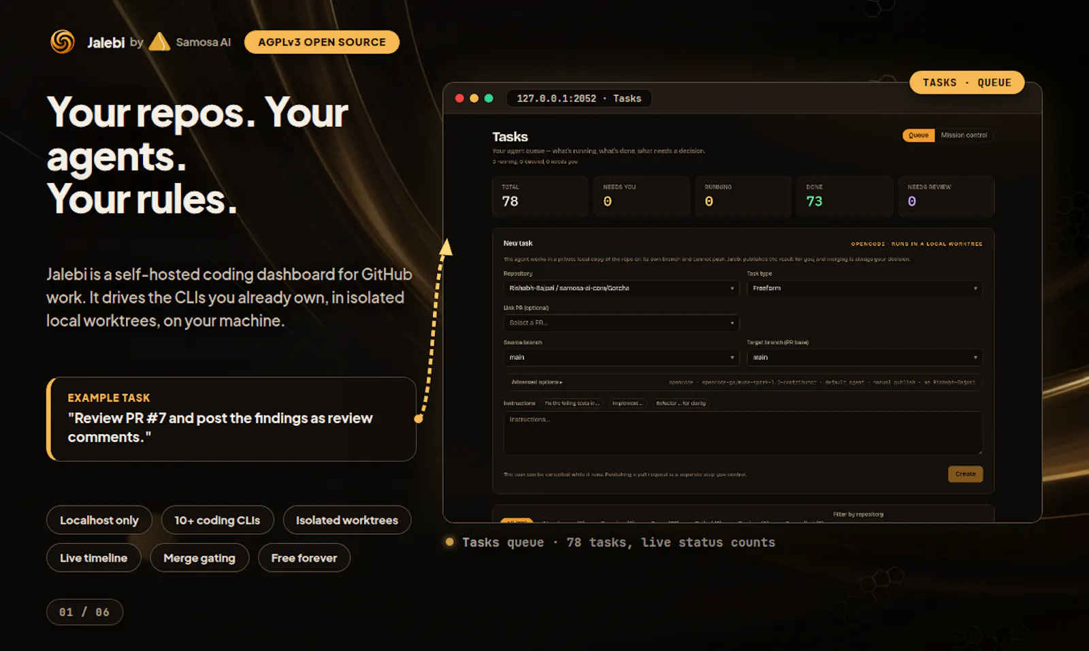Click the Jalebi spiral logo icon
This screenshot has height=651, width=1089.
point(63,42)
